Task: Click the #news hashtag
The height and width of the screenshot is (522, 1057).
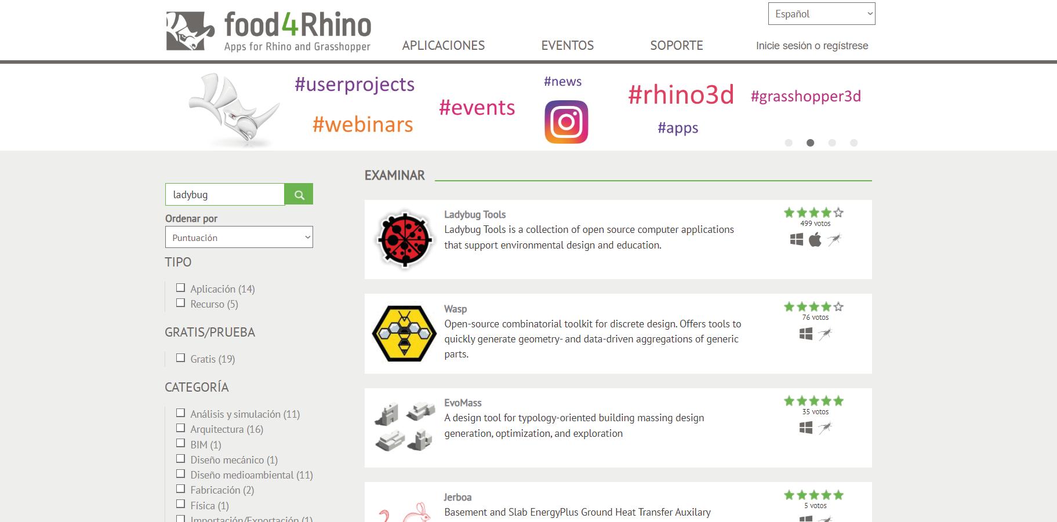Action: 563,82
